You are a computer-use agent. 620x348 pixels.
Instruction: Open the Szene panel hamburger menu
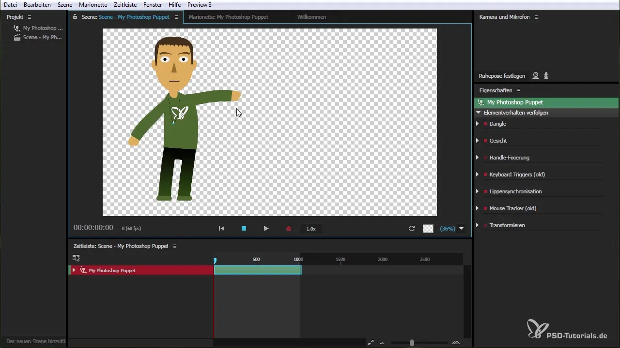click(176, 17)
